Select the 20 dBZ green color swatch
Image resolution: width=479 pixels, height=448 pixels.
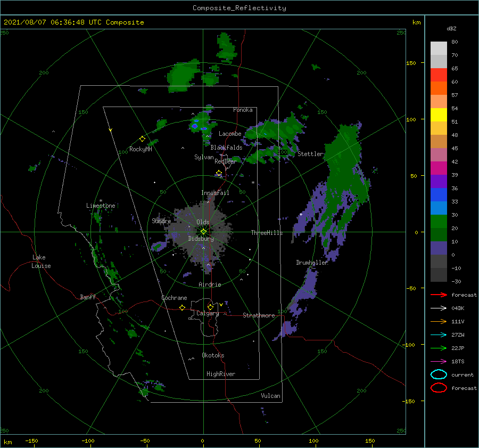tap(439, 222)
